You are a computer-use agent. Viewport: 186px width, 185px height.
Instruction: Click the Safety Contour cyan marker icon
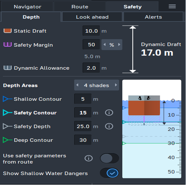[7, 112]
